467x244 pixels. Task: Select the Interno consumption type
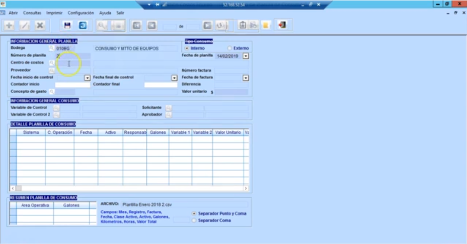pos(187,48)
